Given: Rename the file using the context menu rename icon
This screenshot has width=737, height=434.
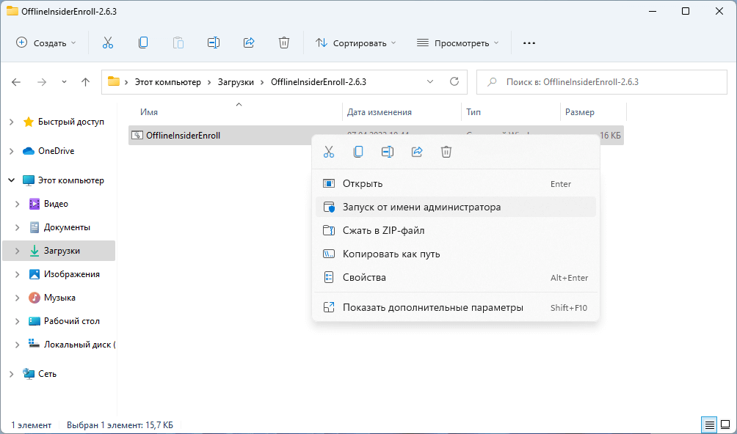Looking at the screenshot, I should (388, 152).
